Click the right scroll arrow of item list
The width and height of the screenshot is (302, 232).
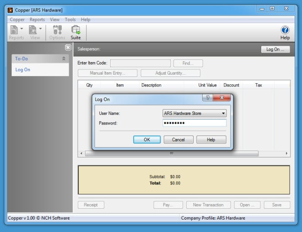tap(286, 153)
